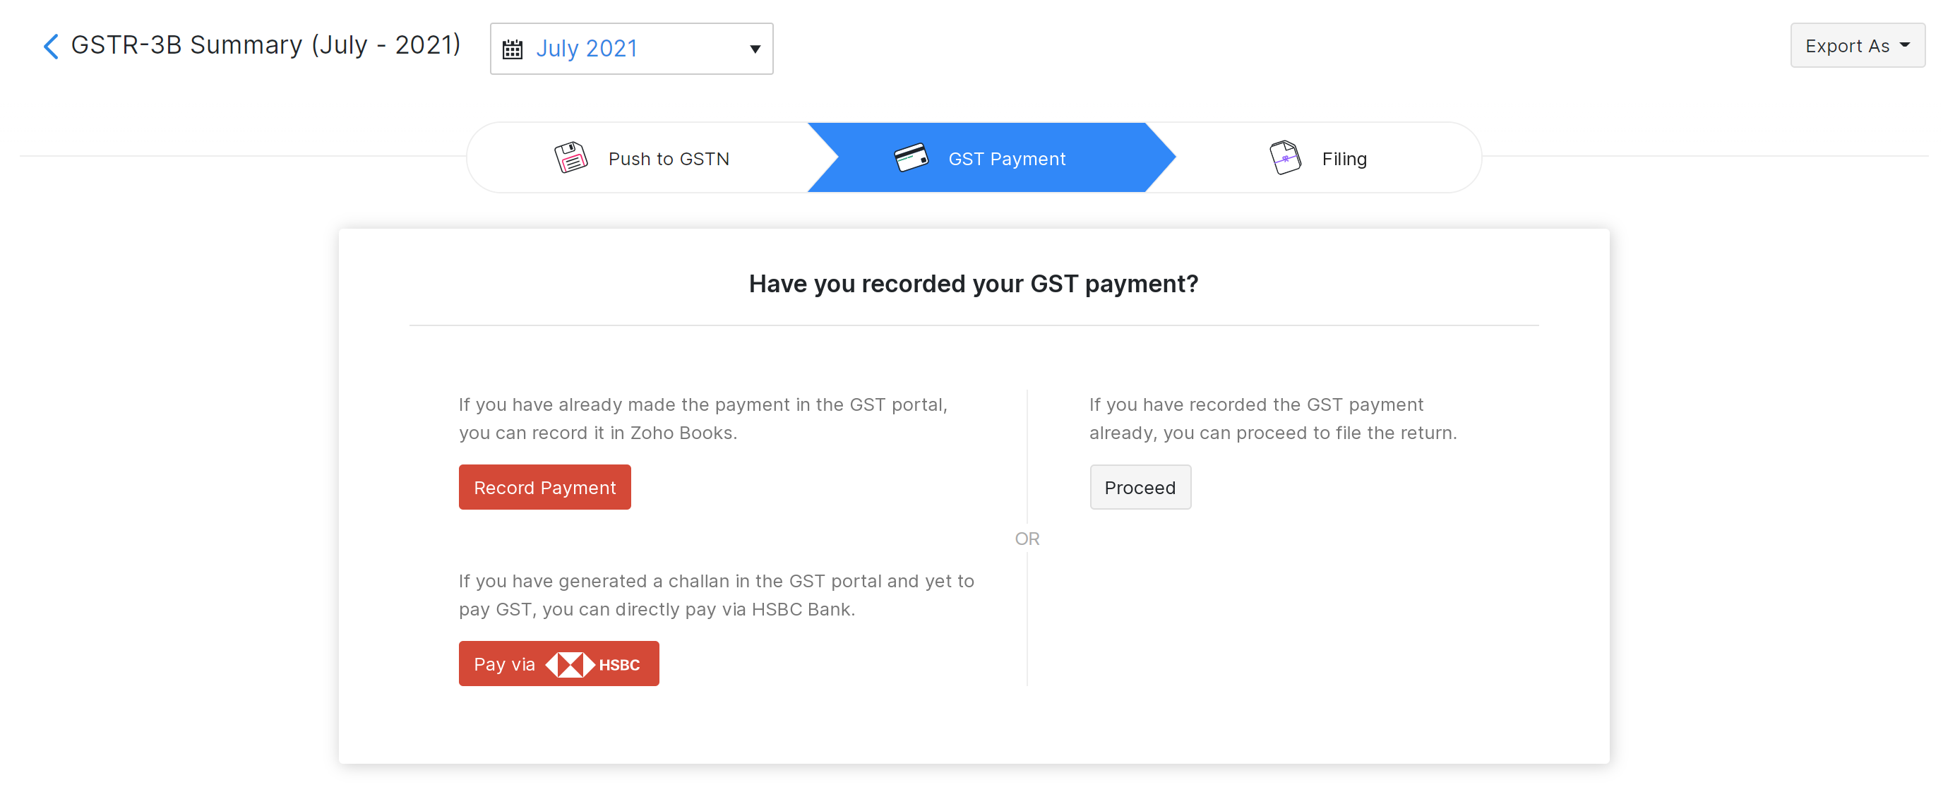
Task: Click the challan payment description text
Action: (716, 595)
